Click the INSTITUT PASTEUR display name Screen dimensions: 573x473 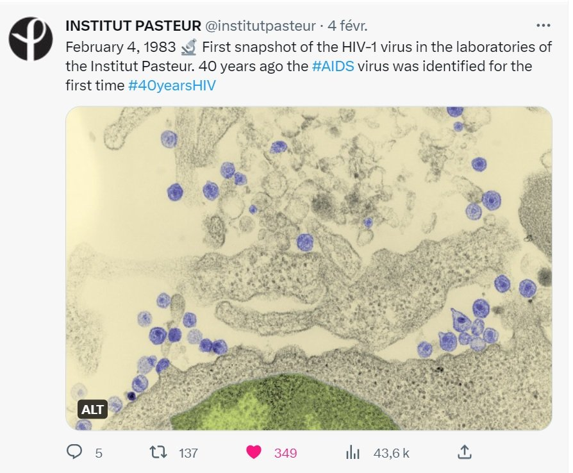[133, 26]
